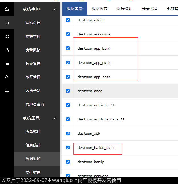Open 管理员设置 menu item
Viewport: 178px width, 184px height.
point(35,104)
